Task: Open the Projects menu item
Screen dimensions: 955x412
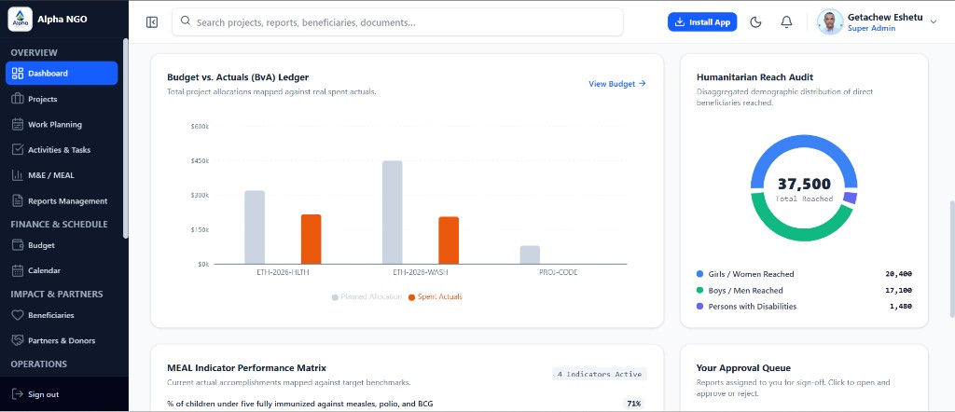Action: [x=62, y=99]
